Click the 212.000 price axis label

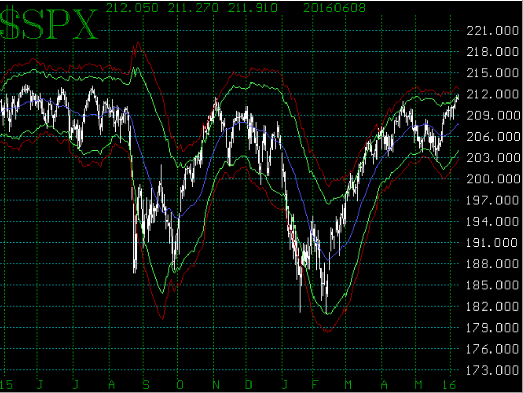click(493, 94)
